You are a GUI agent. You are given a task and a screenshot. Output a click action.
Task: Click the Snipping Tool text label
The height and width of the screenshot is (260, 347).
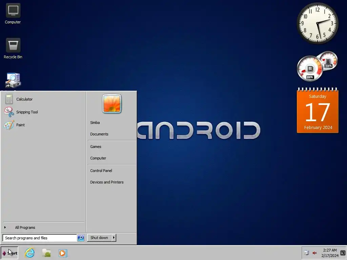pos(27,112)
